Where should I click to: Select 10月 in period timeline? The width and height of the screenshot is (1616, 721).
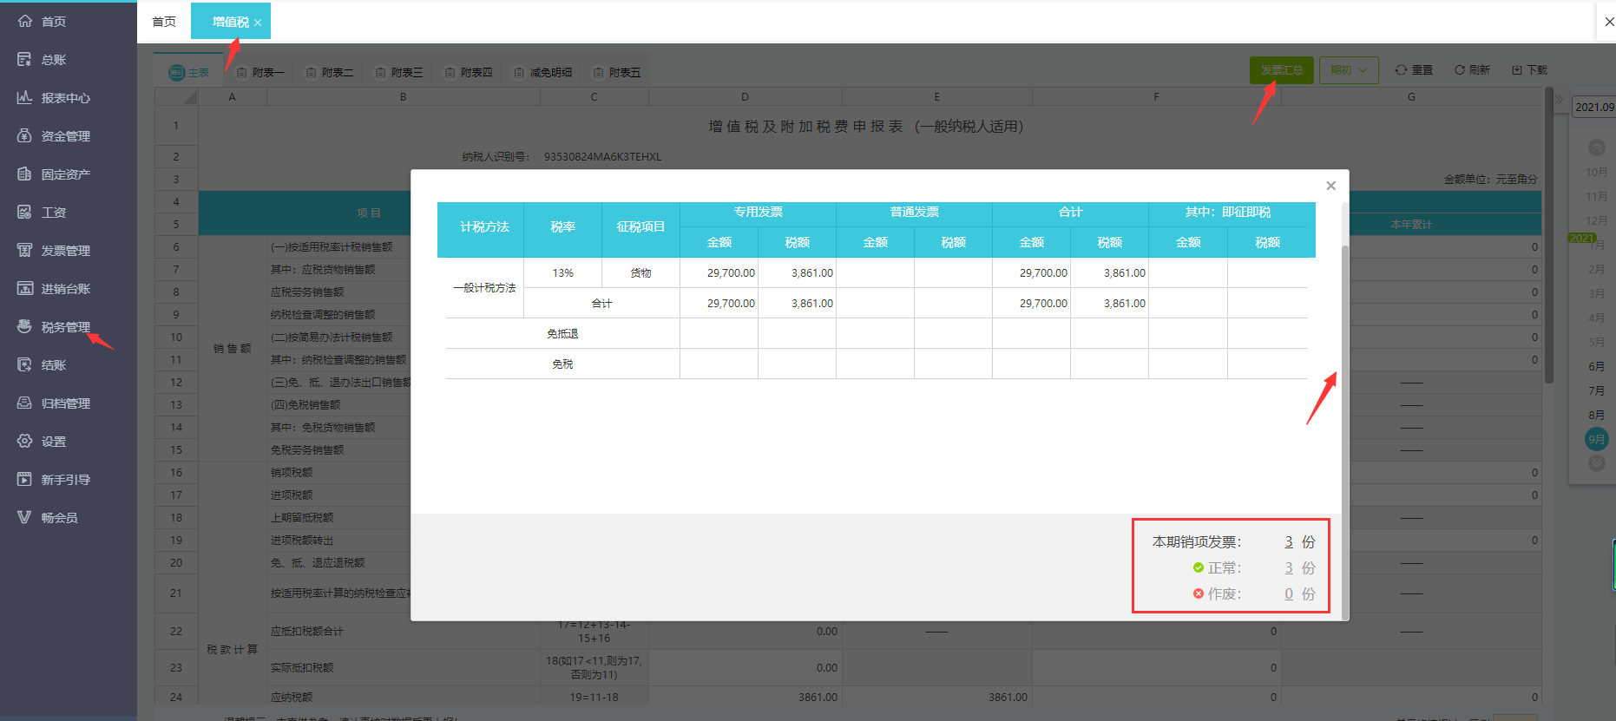click(1597, 173)
